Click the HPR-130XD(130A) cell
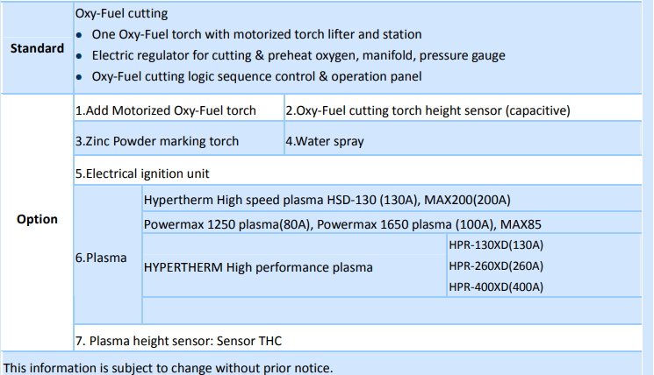Viewport: 654px width, 375px height. coord(496,244)
